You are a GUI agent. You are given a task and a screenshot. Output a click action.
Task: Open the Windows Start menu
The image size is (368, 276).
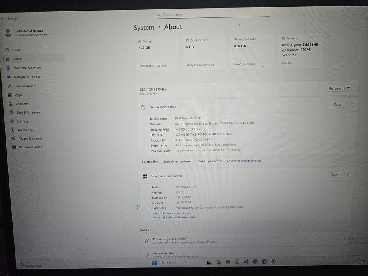(x=154, y=263)
